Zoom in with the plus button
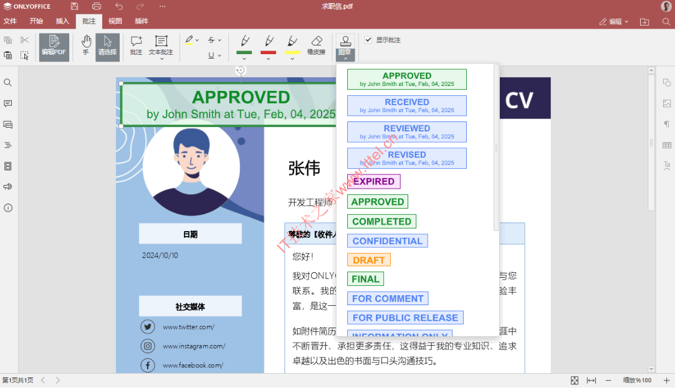This screenshot has width=675, height=388. (666, 381)
